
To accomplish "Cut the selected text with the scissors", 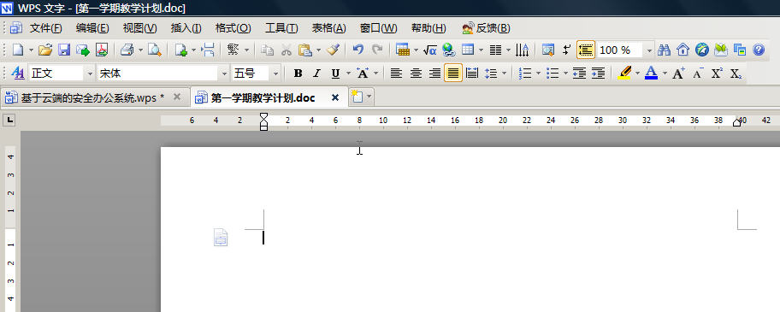I will (286, 50).
